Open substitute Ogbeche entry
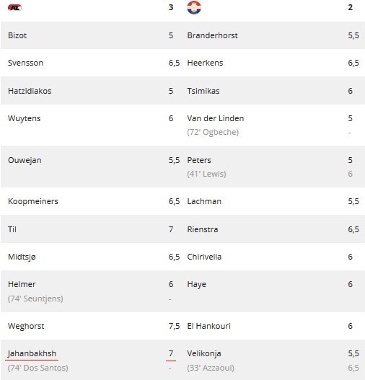The height and width of the screenshot is (380, 365). (x=213, y=133)
